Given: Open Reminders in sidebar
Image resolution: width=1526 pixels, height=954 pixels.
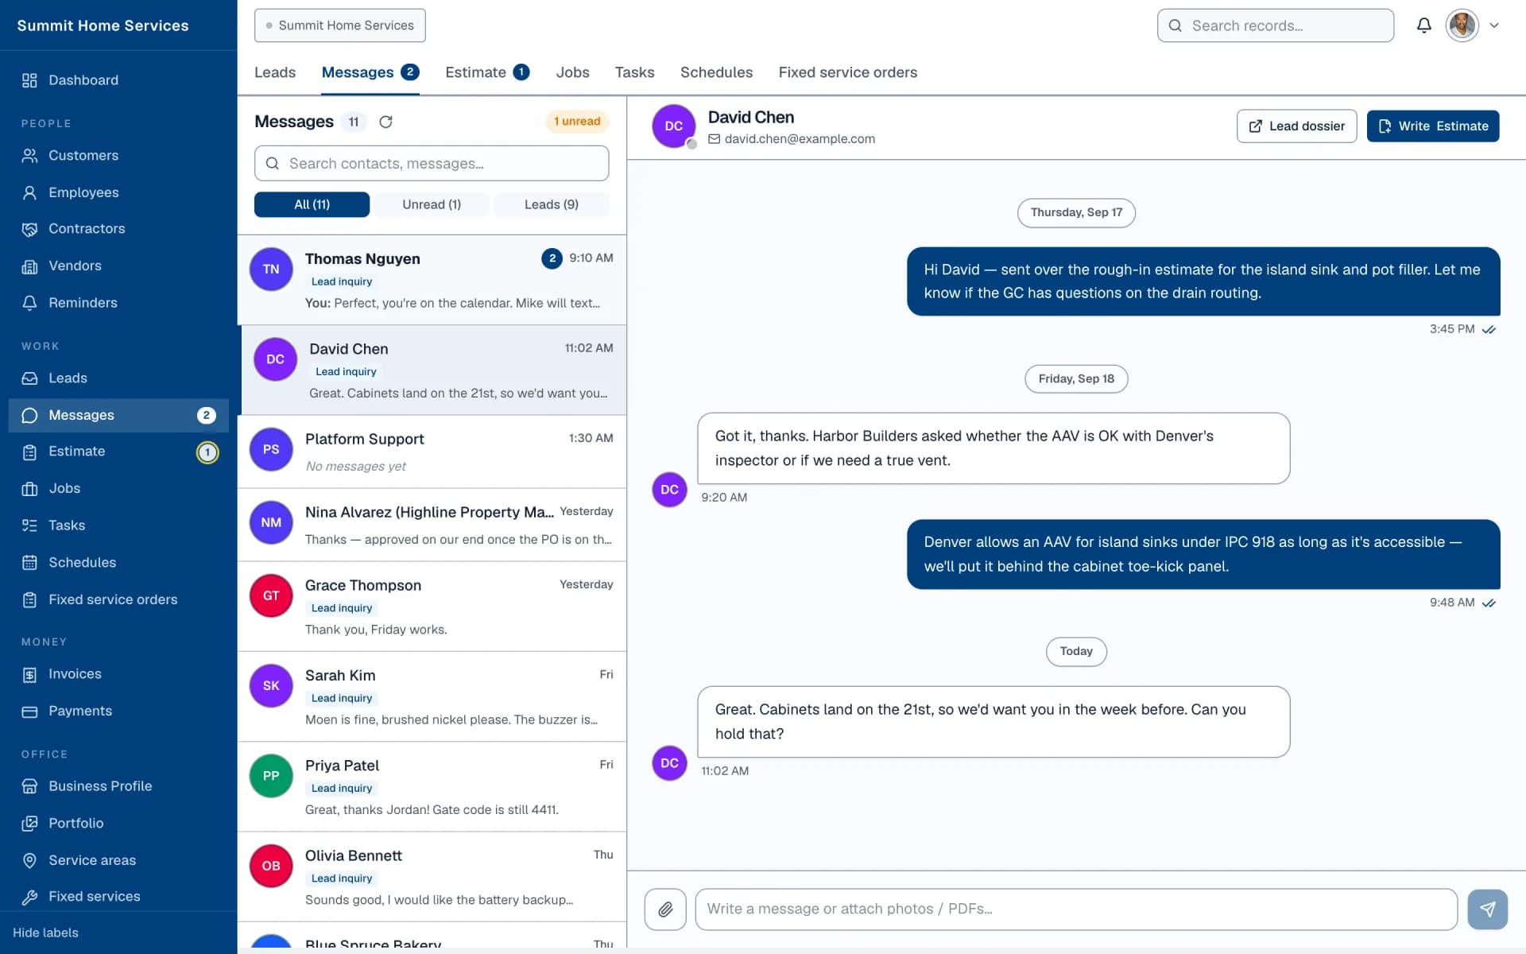Looking at the screenshot, I should [x=118, y=303].
